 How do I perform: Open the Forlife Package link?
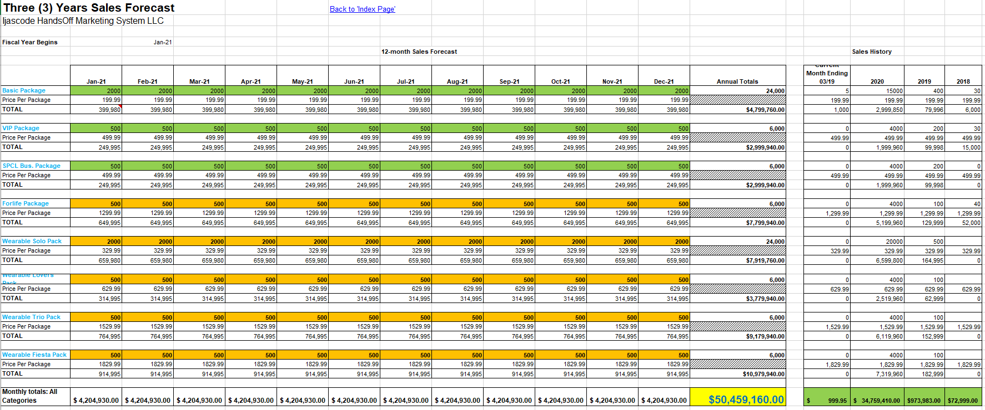click(x=25, y=203)
